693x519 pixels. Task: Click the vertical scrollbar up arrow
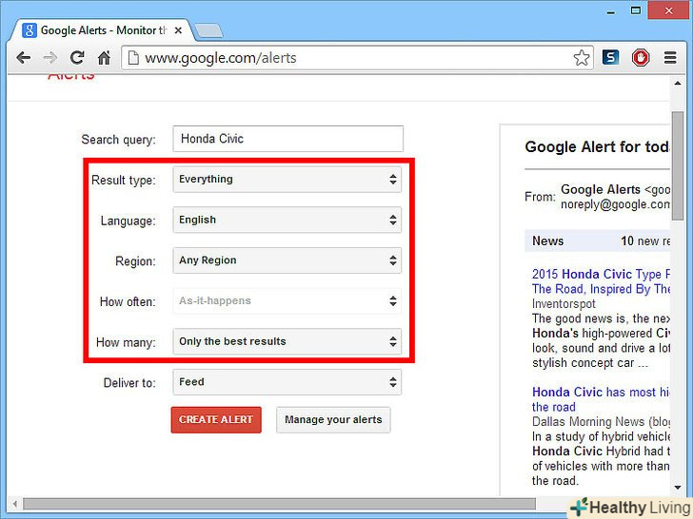coord(678,83)
